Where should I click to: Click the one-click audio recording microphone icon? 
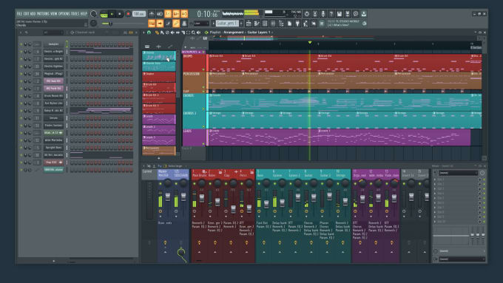[x=323, y=14]
